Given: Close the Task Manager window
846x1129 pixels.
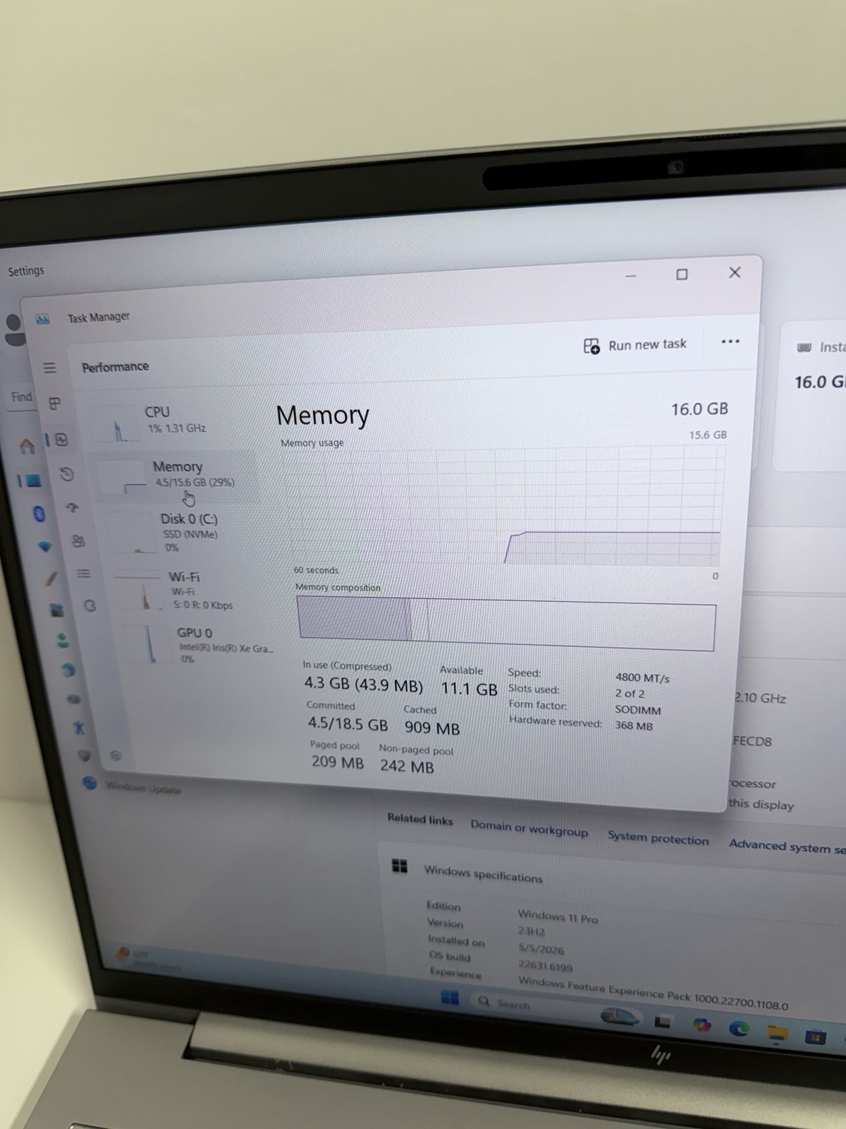Looking at the screenshot, I should click(x=735, y=272).
